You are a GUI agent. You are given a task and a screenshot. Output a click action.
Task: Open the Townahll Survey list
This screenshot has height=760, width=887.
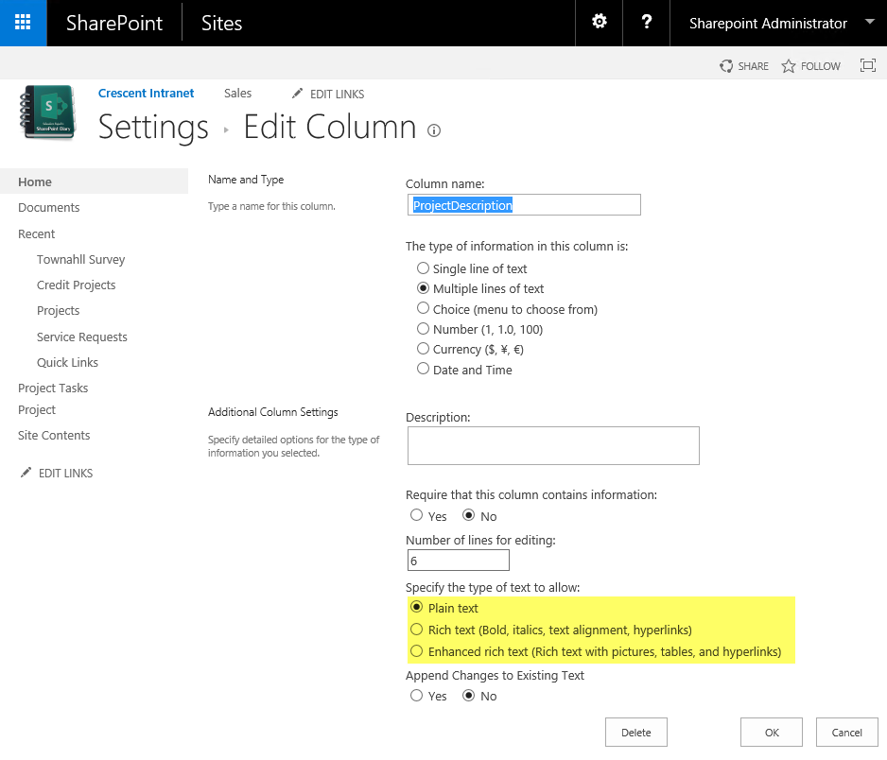click(x=80, y=258)
